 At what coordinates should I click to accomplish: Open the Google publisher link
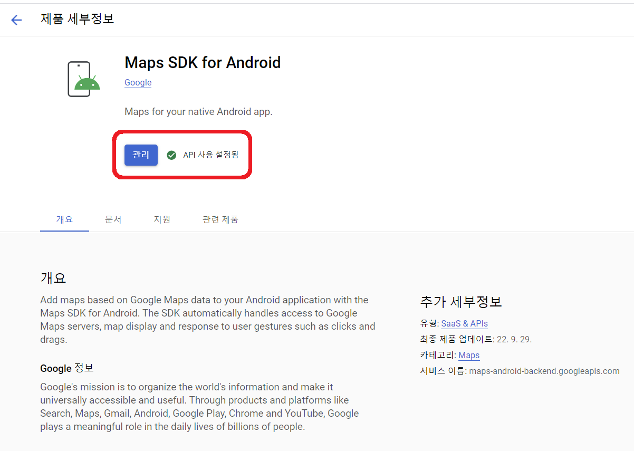pos(138,83)
